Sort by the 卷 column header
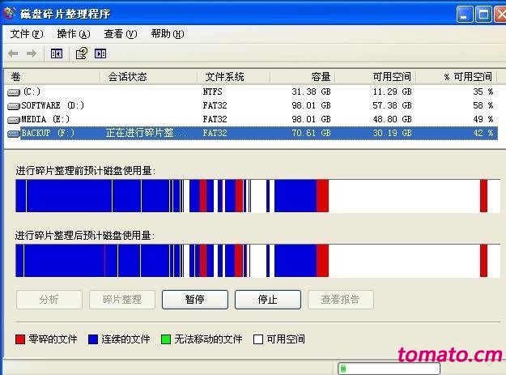 tap(52, 77)
